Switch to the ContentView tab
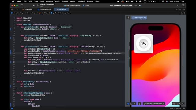The image size is (196, 110). 27,9
